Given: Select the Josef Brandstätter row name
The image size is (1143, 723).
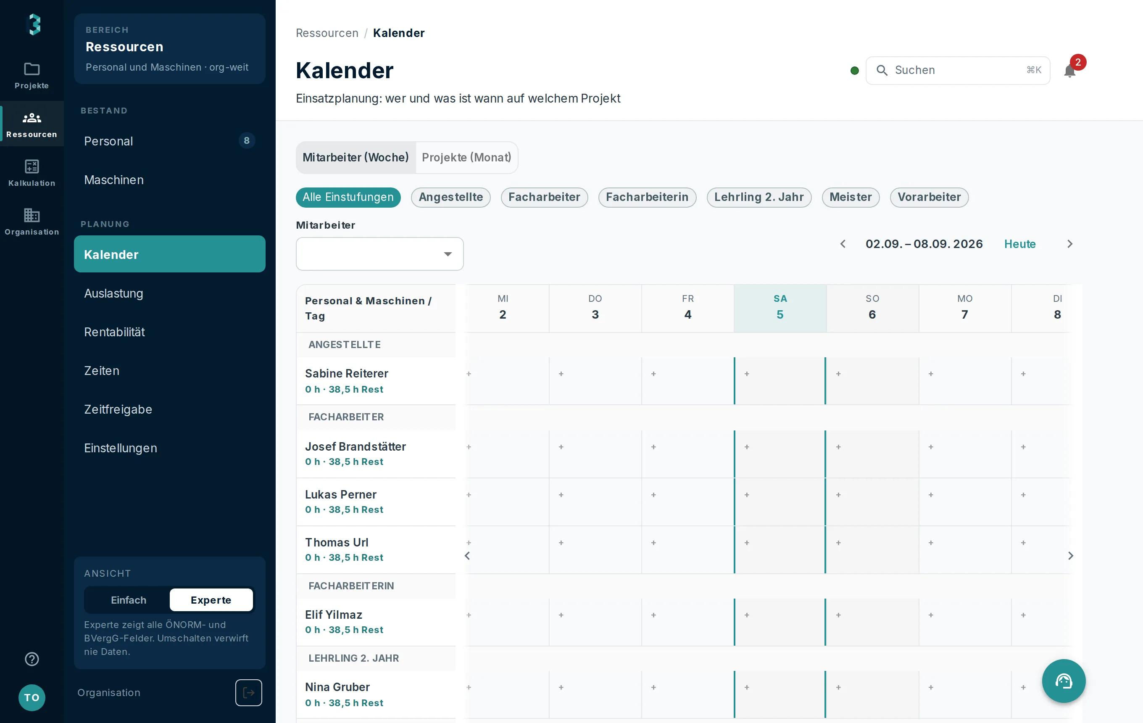Looking at the screenshot, I should (x=355, y=447).
